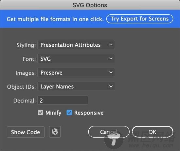Click Try Export for Screens button
Image resolution: width=180 pixels, height=151 pixels.
pyautogui.click(x=140, y=19)
